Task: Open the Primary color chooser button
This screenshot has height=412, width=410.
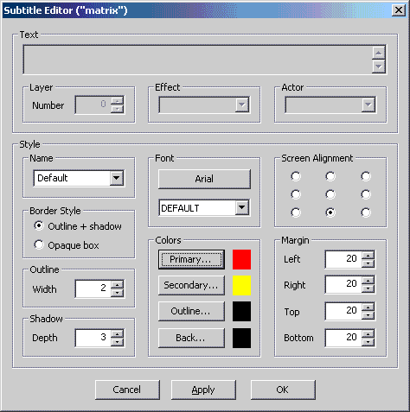Action: (191, 259)
